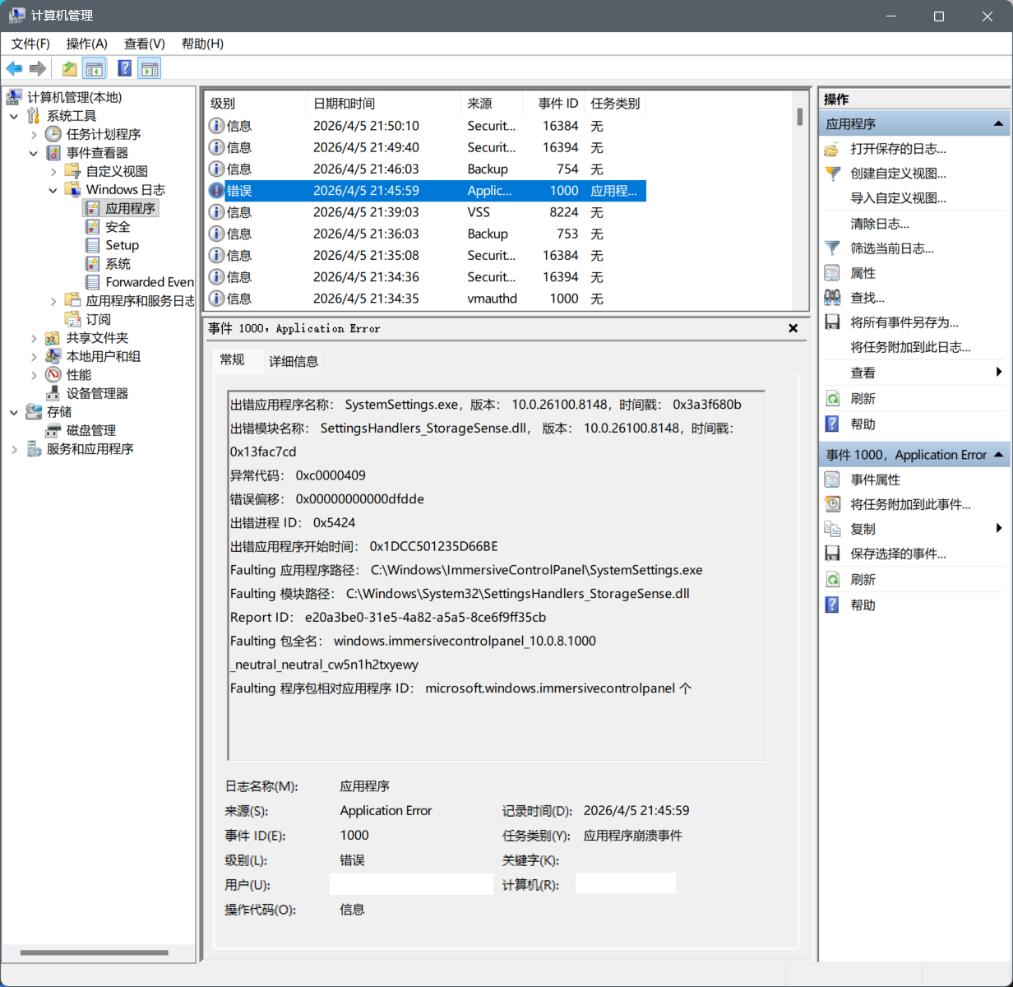This screenshot has width=1013, height=987.
Task: Select the 订阅 tree item
Action: tap(98, 319)
